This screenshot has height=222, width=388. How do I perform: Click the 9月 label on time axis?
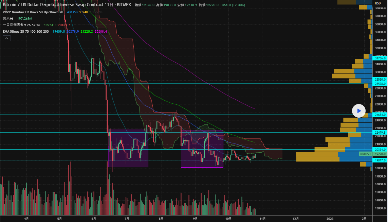(x=195, y=218)
